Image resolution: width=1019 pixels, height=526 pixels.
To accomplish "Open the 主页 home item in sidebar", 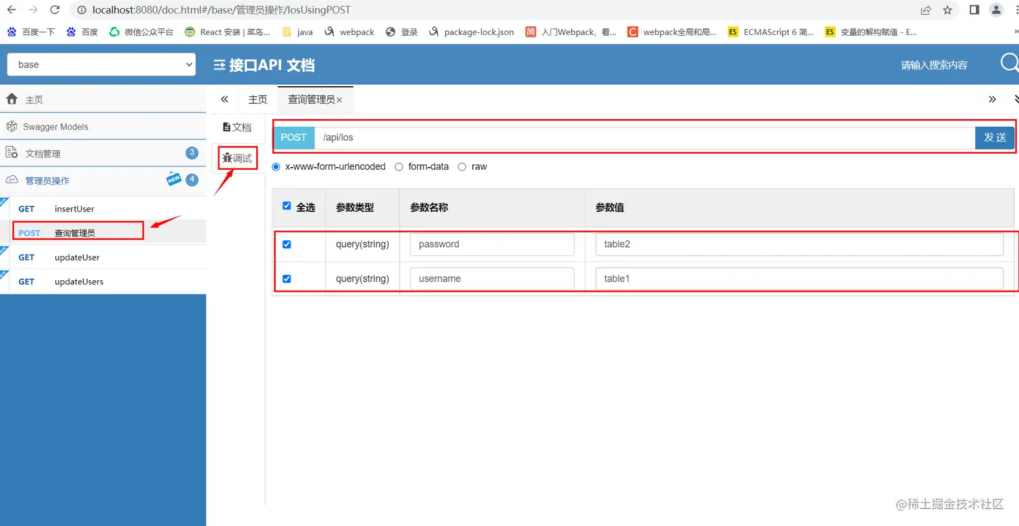I will [103, 99].
